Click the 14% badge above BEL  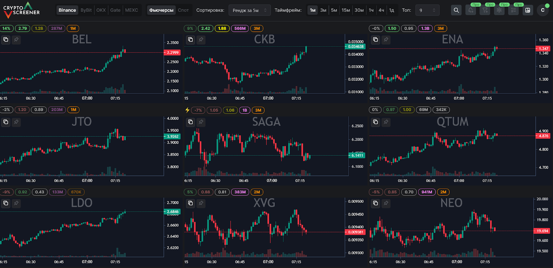click(6, 28)
